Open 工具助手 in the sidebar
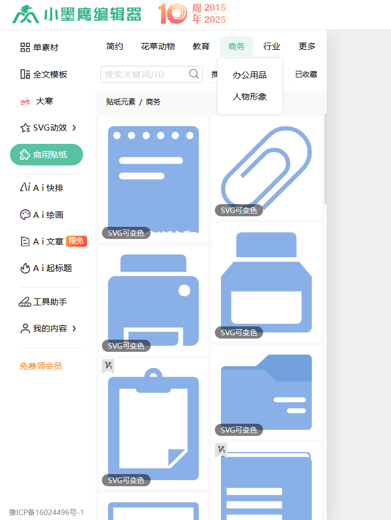Image resolution: width=391 pixels, height=520 pixels. click(43, 302)
